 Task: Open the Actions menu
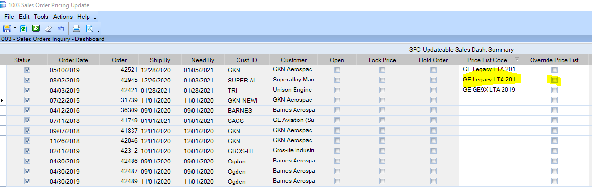click(63, 17)
